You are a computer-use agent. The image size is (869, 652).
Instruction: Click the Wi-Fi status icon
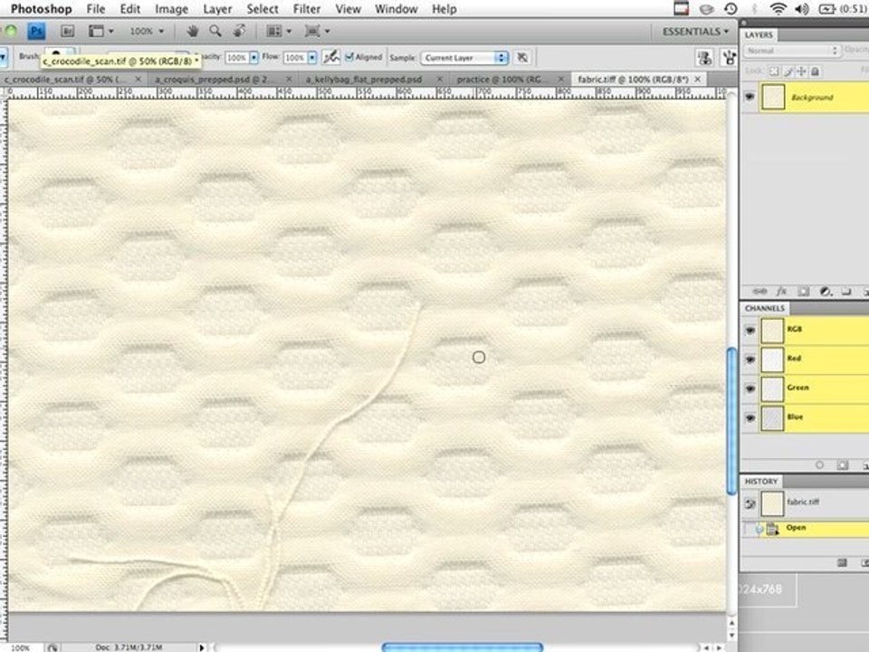pos(778,8)
